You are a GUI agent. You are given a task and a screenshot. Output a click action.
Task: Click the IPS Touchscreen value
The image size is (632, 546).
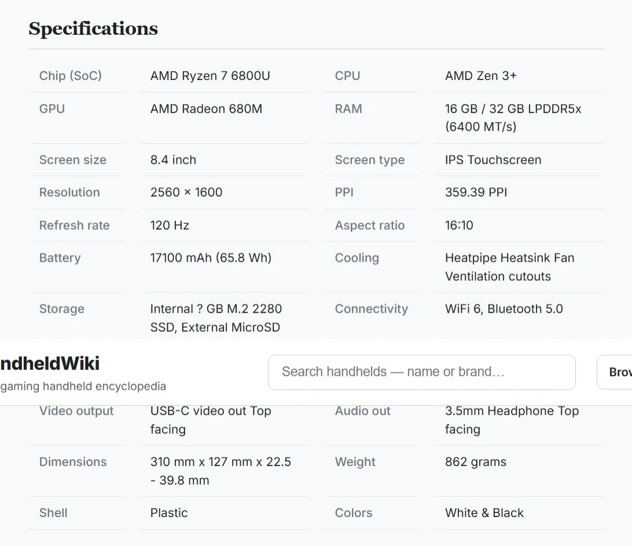493,160
